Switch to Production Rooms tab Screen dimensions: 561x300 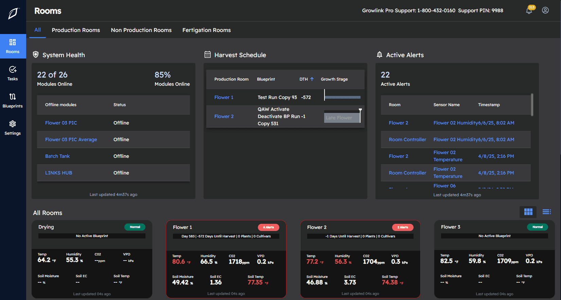pos(76,30)
